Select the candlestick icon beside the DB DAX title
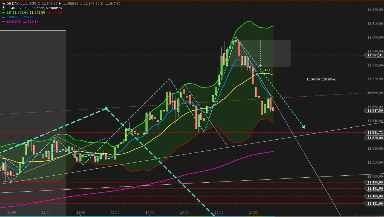This screenshot has width=384, height=217. tap(3, 3)
